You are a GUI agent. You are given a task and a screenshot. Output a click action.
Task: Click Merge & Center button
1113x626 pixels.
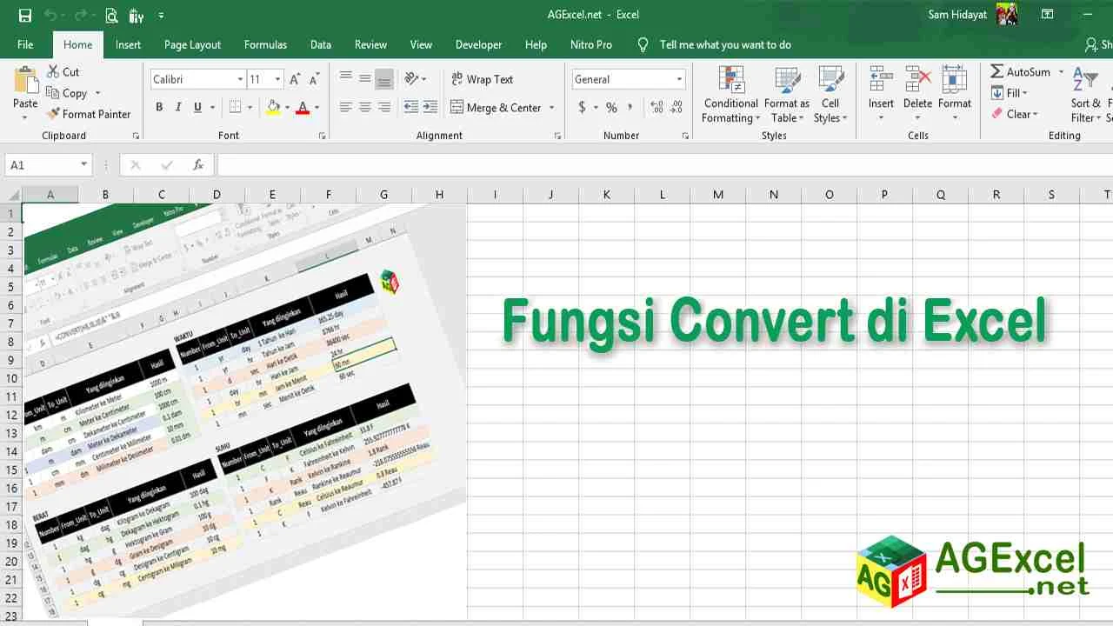point(497,108)
